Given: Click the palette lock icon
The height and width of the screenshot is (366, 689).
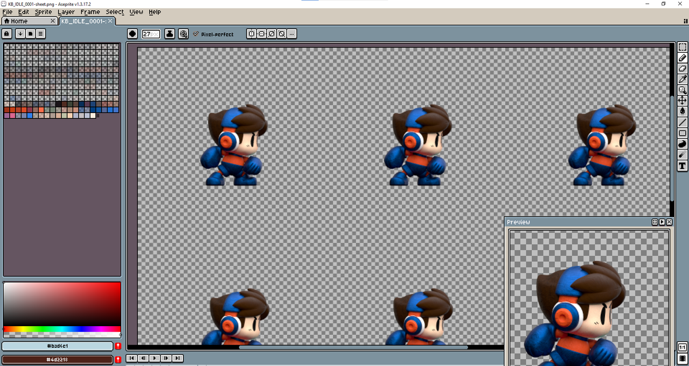Looking at the screenshot, I should pyautogui.click(x=6, y=33).
